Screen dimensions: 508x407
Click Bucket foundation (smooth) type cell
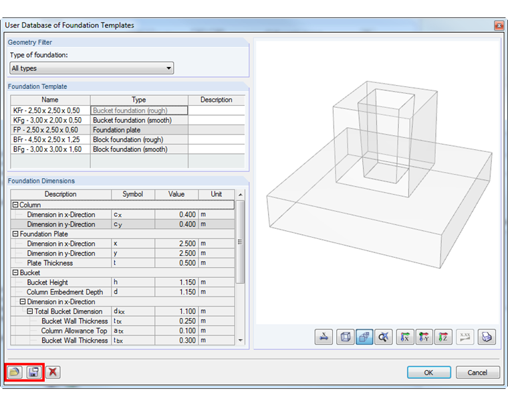139,120
